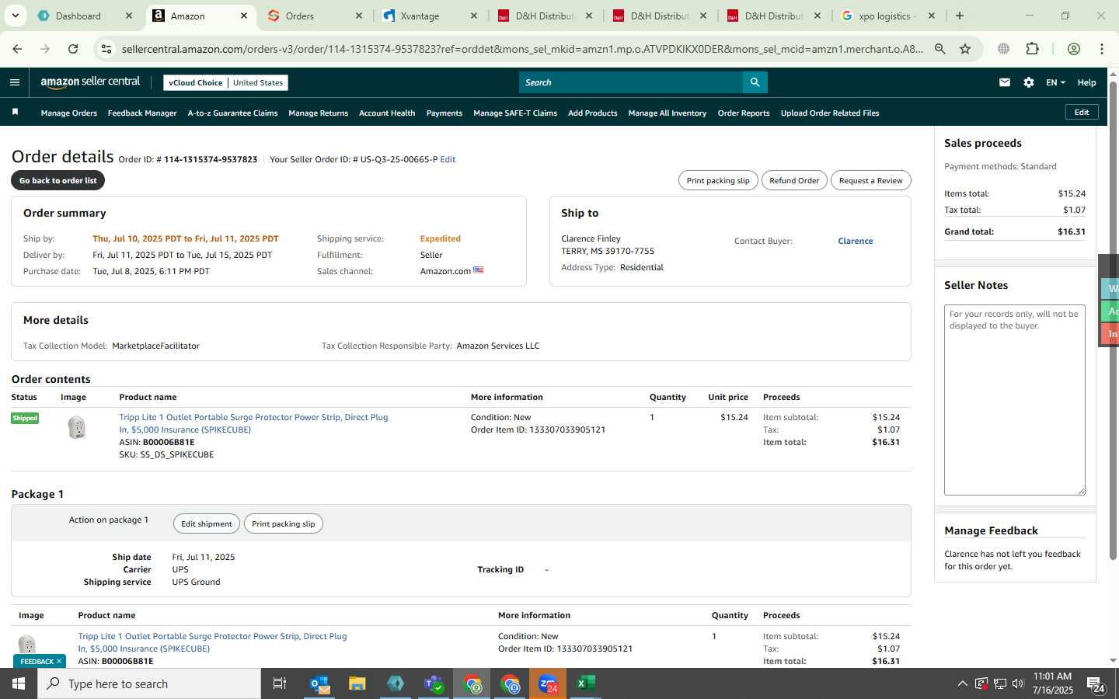Go back with browser back arrow
This screenshot has width=1119, height=699.
click(17, 49)
